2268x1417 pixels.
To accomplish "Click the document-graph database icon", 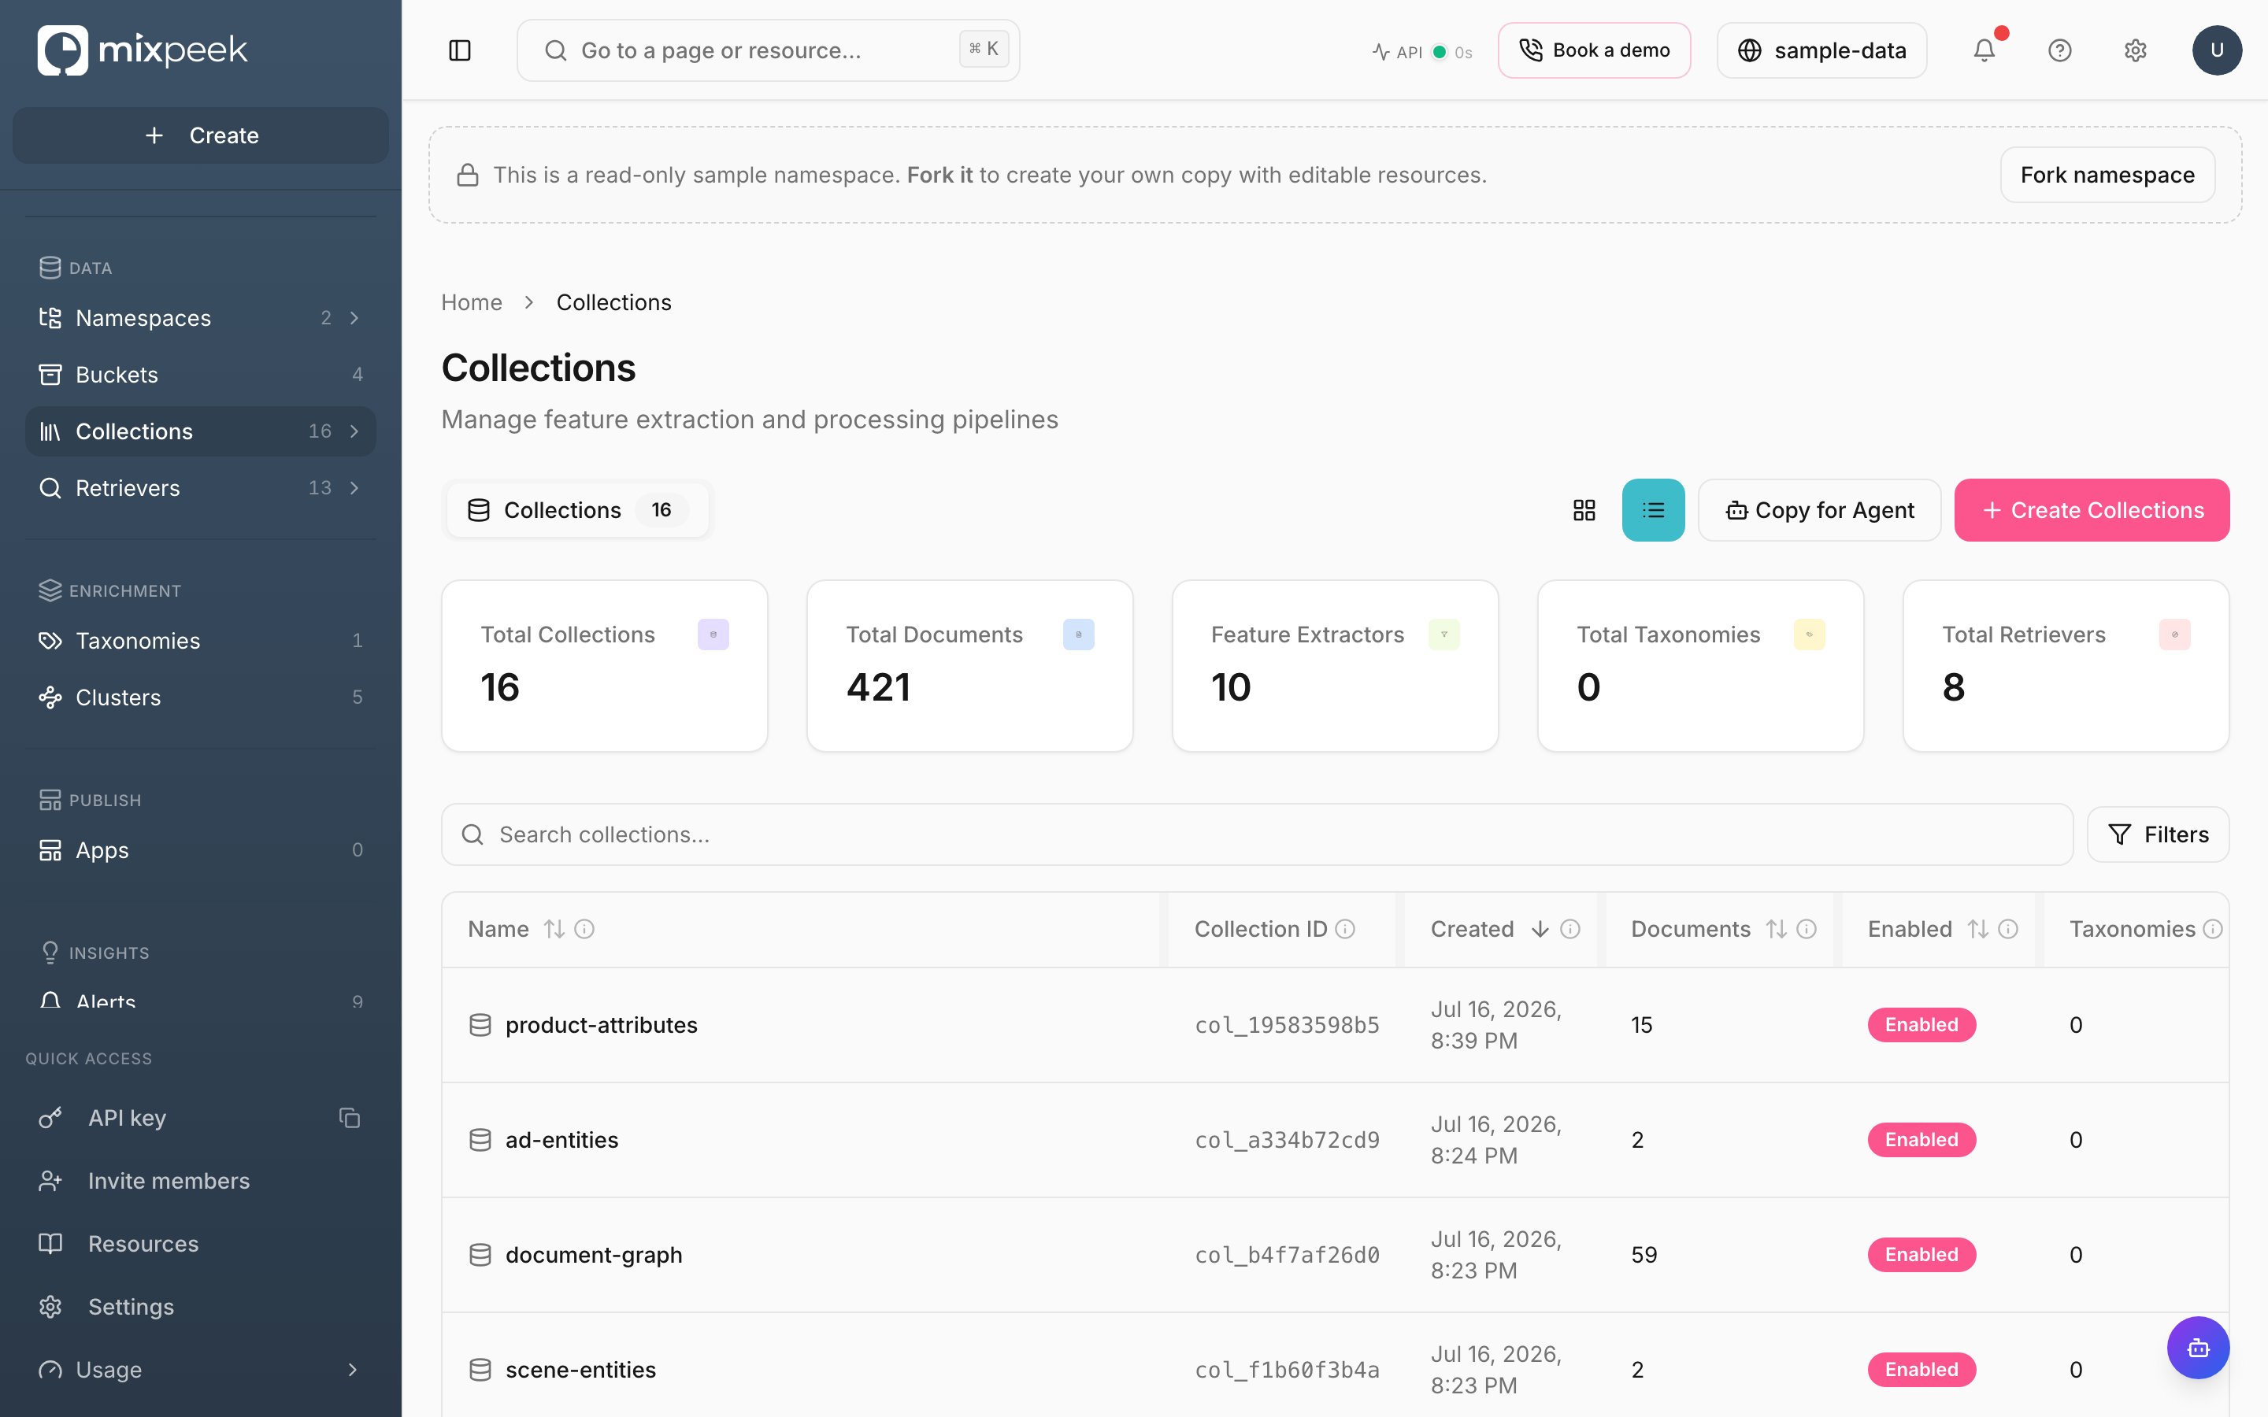I will (x=480, y=1255).
